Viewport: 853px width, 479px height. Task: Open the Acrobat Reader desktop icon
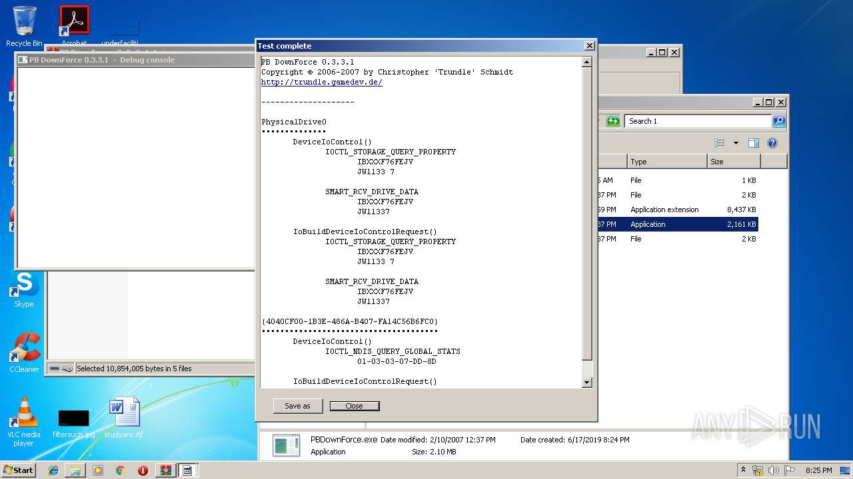[x=74, y=26]
